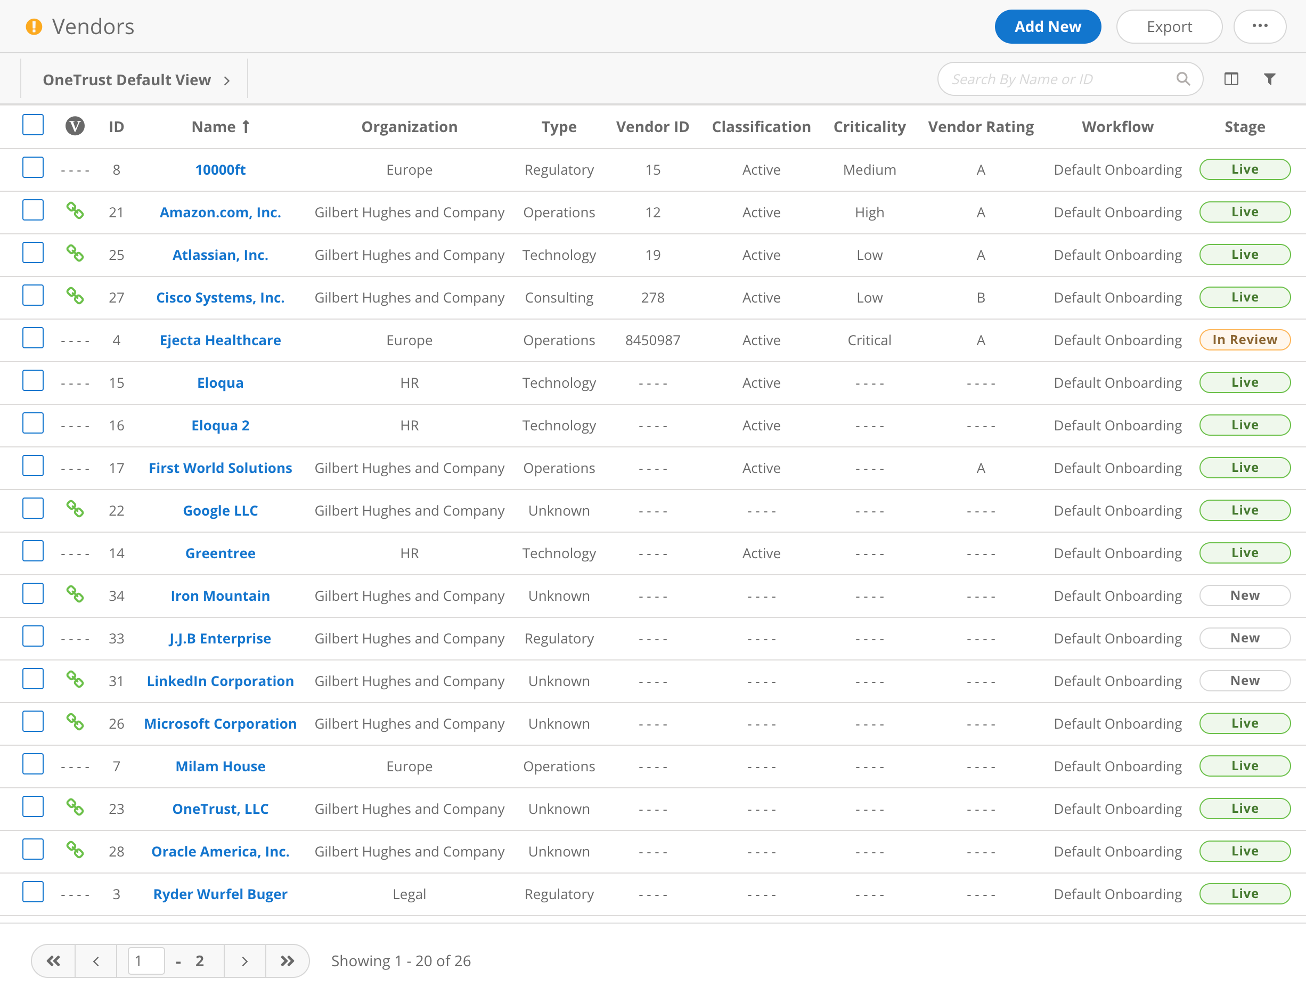Viewport: 1306px width, 995px height.
Task: Click inside the Search By Name or ID field
Action: [x=1054, y=78]
